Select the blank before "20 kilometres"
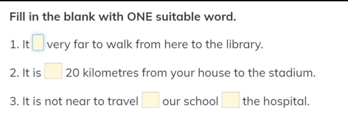348x126 pixels. [x=53, y=71]
